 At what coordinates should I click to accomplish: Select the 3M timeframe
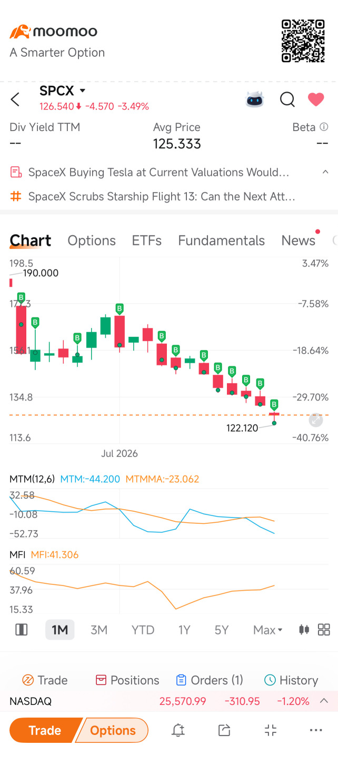[x=99, y=630]
